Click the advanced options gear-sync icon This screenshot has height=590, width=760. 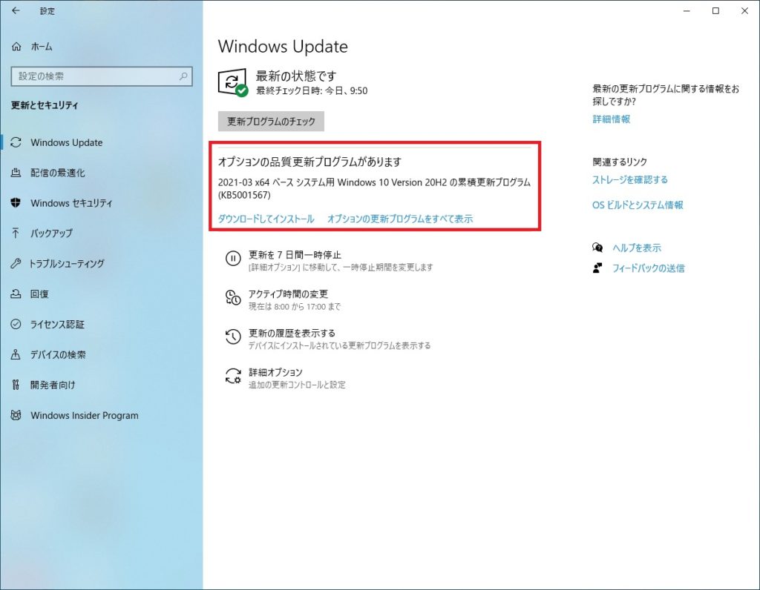coord(233,376)
